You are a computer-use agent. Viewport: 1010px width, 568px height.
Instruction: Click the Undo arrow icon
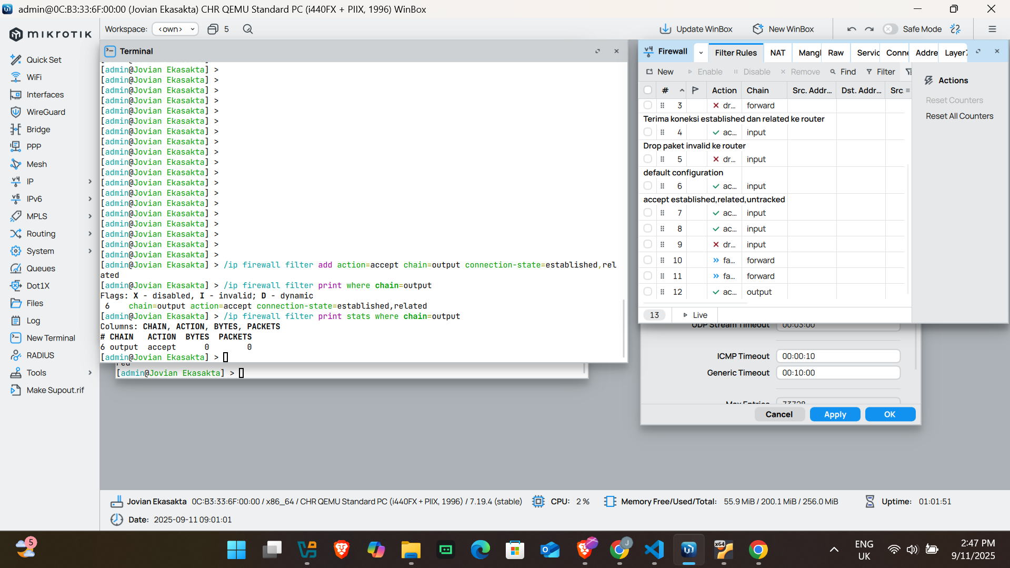click(852, 29)
